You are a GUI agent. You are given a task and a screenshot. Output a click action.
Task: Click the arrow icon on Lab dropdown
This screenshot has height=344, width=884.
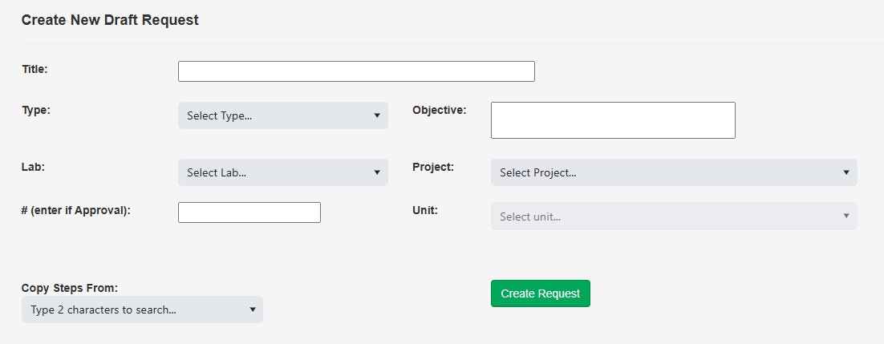click(377, 172)
